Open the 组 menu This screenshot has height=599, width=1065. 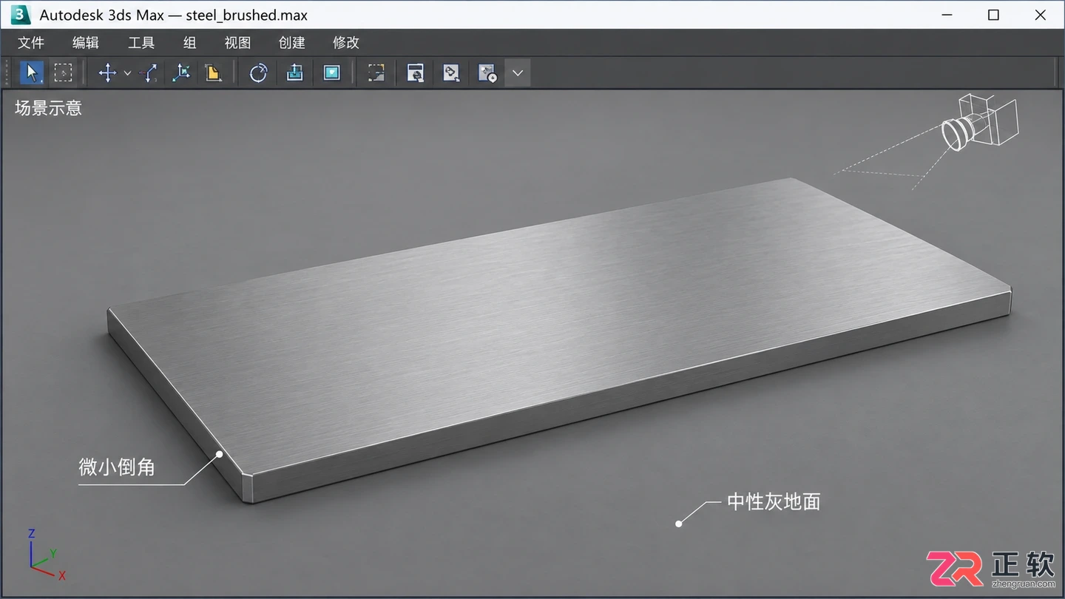coord(189,43)
